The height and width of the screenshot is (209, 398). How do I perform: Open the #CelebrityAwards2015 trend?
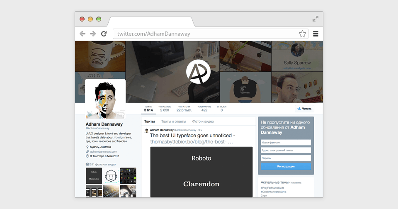click(273, 192)
